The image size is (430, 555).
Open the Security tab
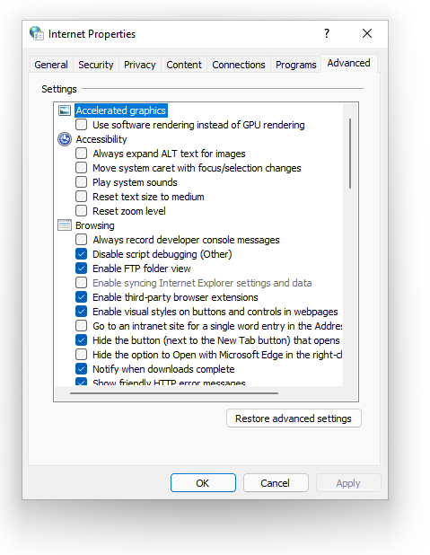tap(95, 65)
